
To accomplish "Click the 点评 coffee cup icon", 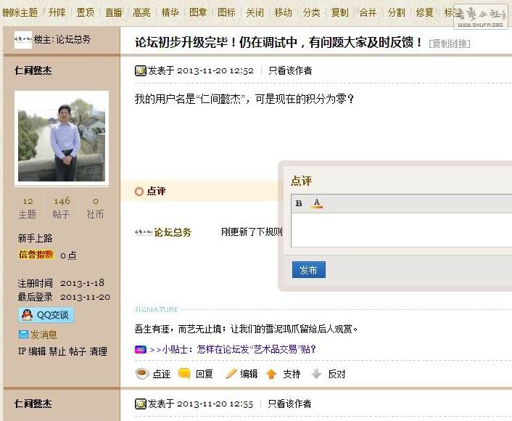I will [142, 374].
